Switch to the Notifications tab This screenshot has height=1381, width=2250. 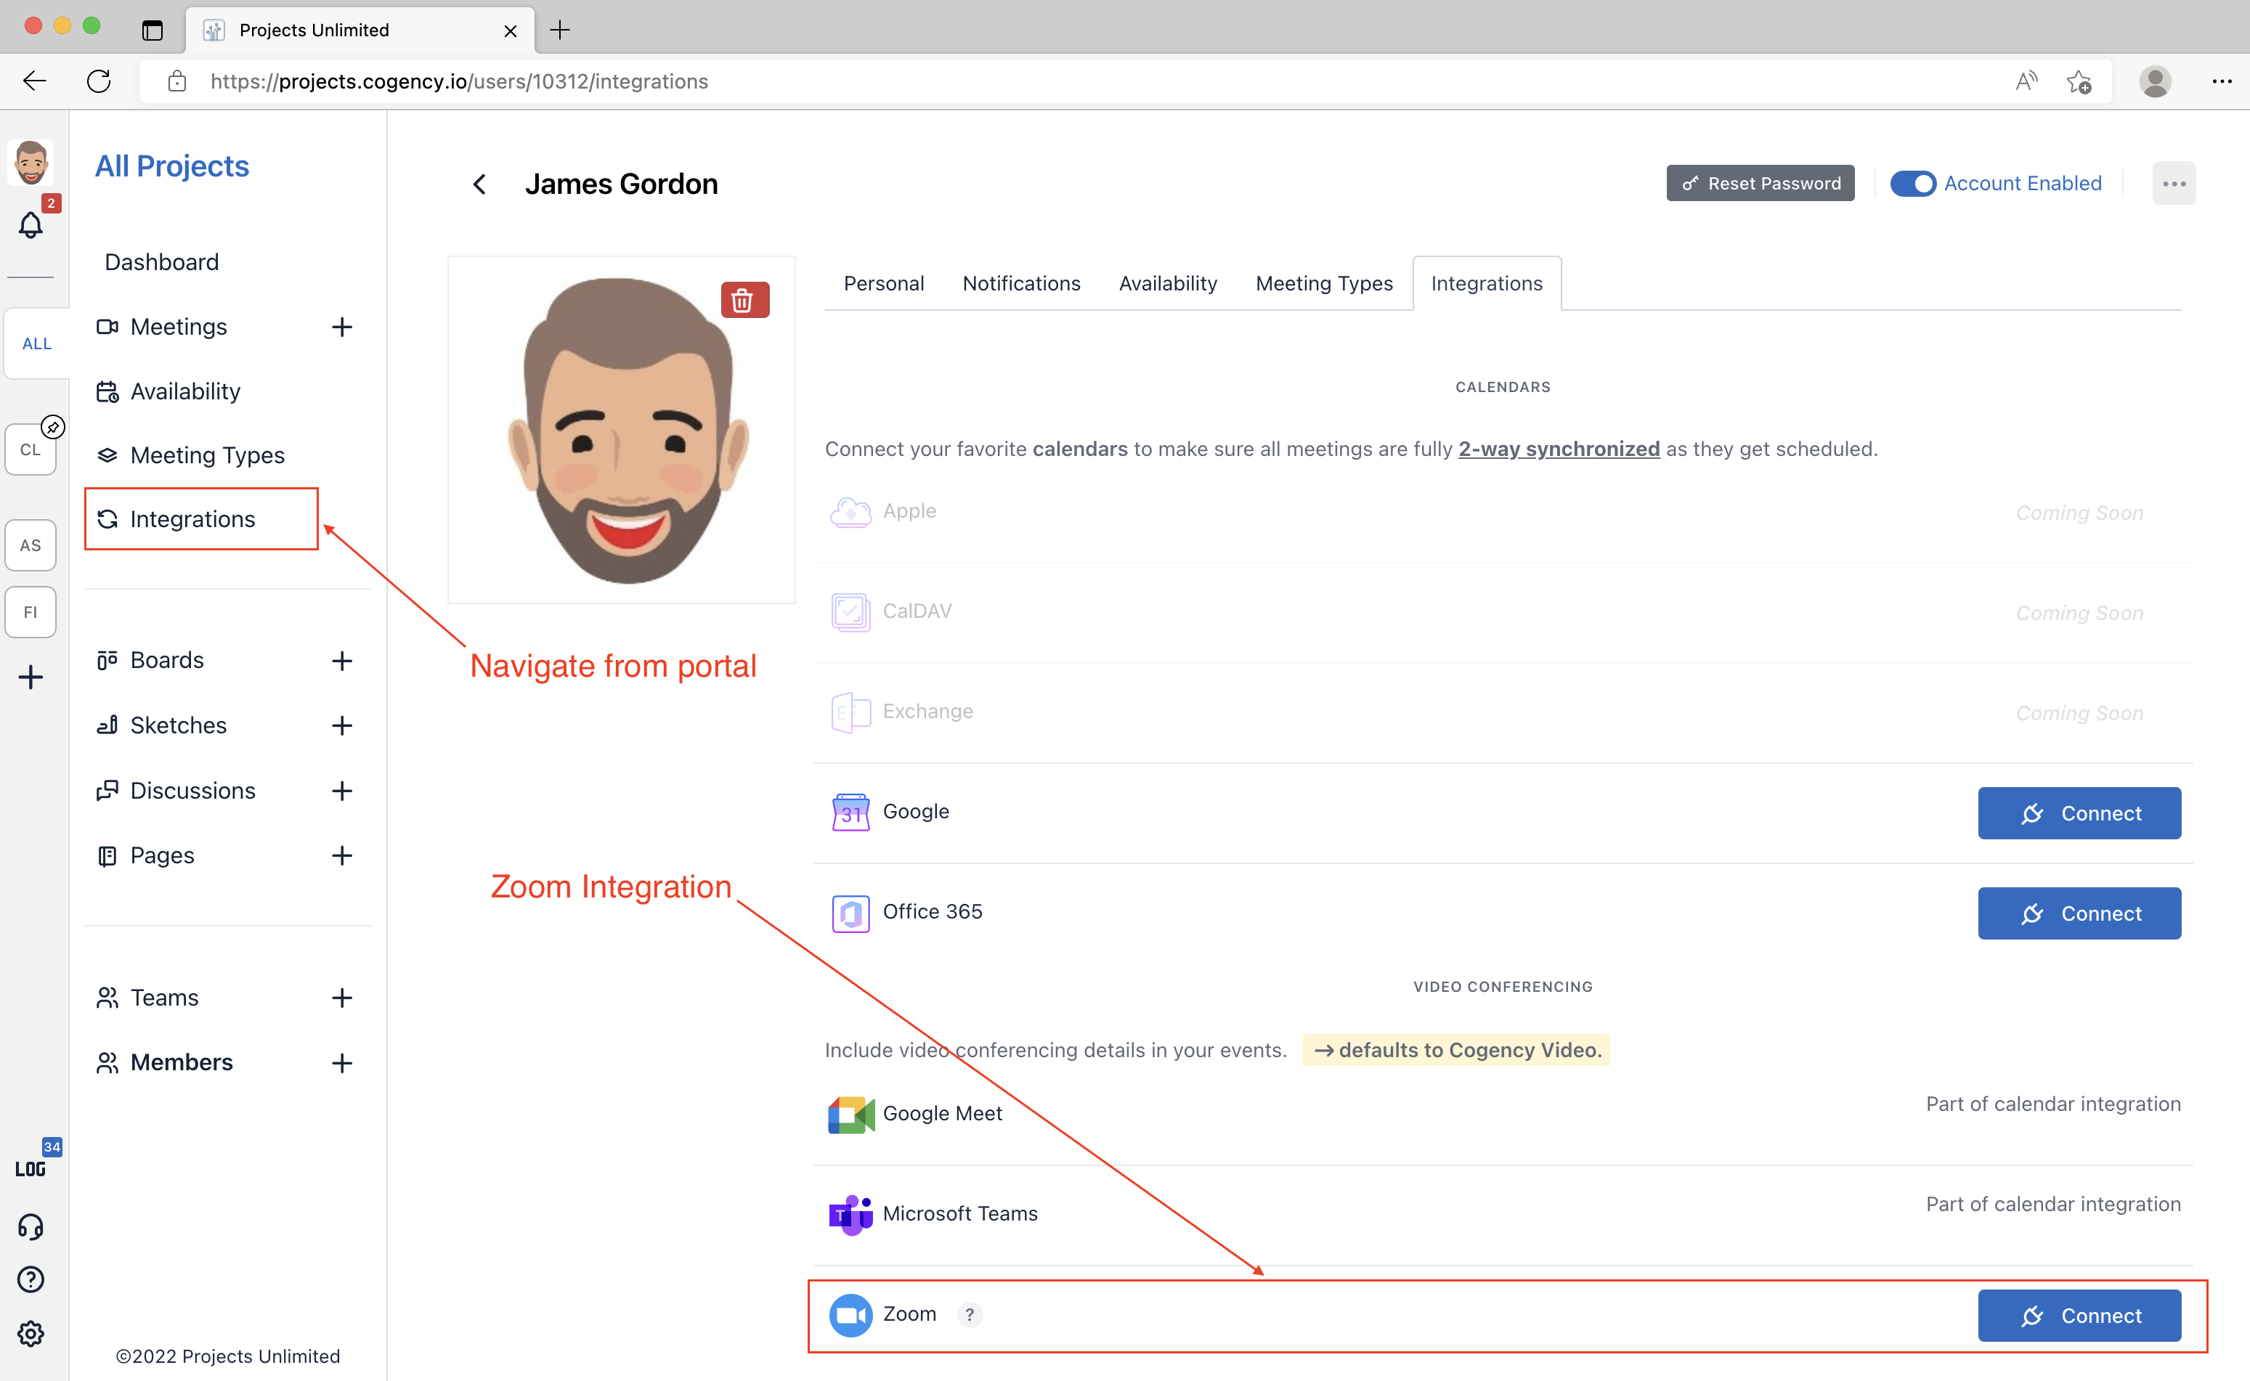click(x=1020, y=284)
